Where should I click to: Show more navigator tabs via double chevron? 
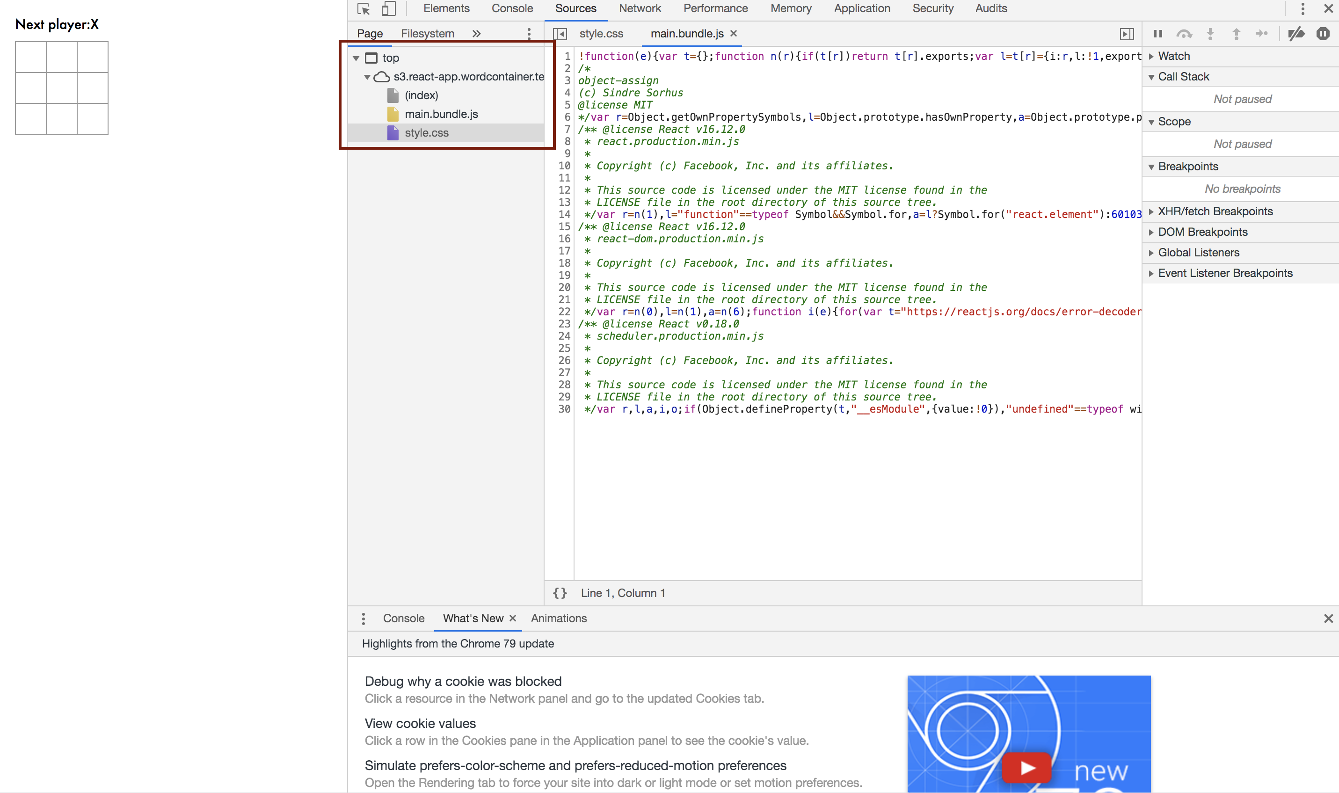[x=477, y=34]
